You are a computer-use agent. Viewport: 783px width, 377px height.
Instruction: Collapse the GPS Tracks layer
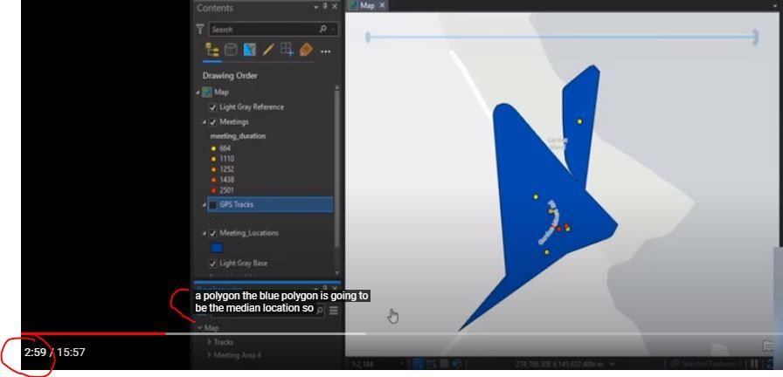click(x=204, y=204)
